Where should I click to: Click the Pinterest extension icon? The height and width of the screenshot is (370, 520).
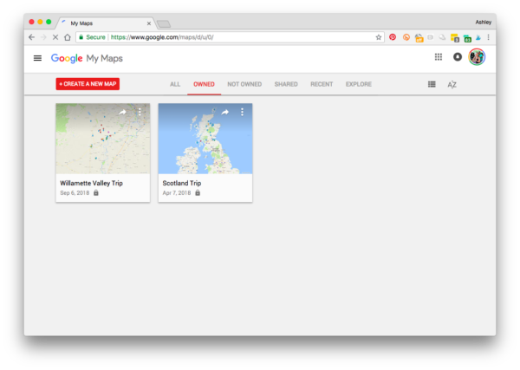(x=393, y=37)
